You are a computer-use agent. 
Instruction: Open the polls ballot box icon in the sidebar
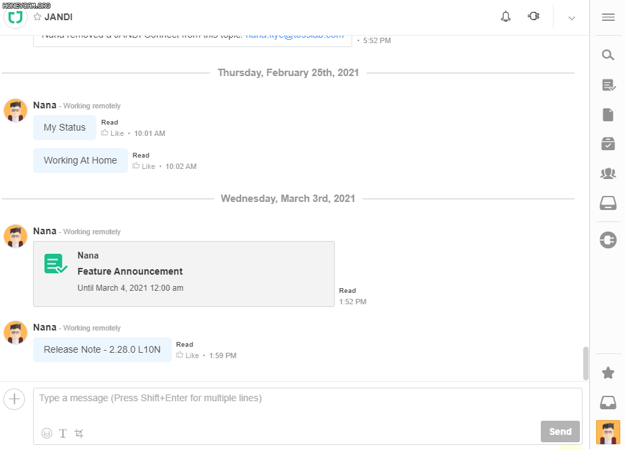(608, 144)
